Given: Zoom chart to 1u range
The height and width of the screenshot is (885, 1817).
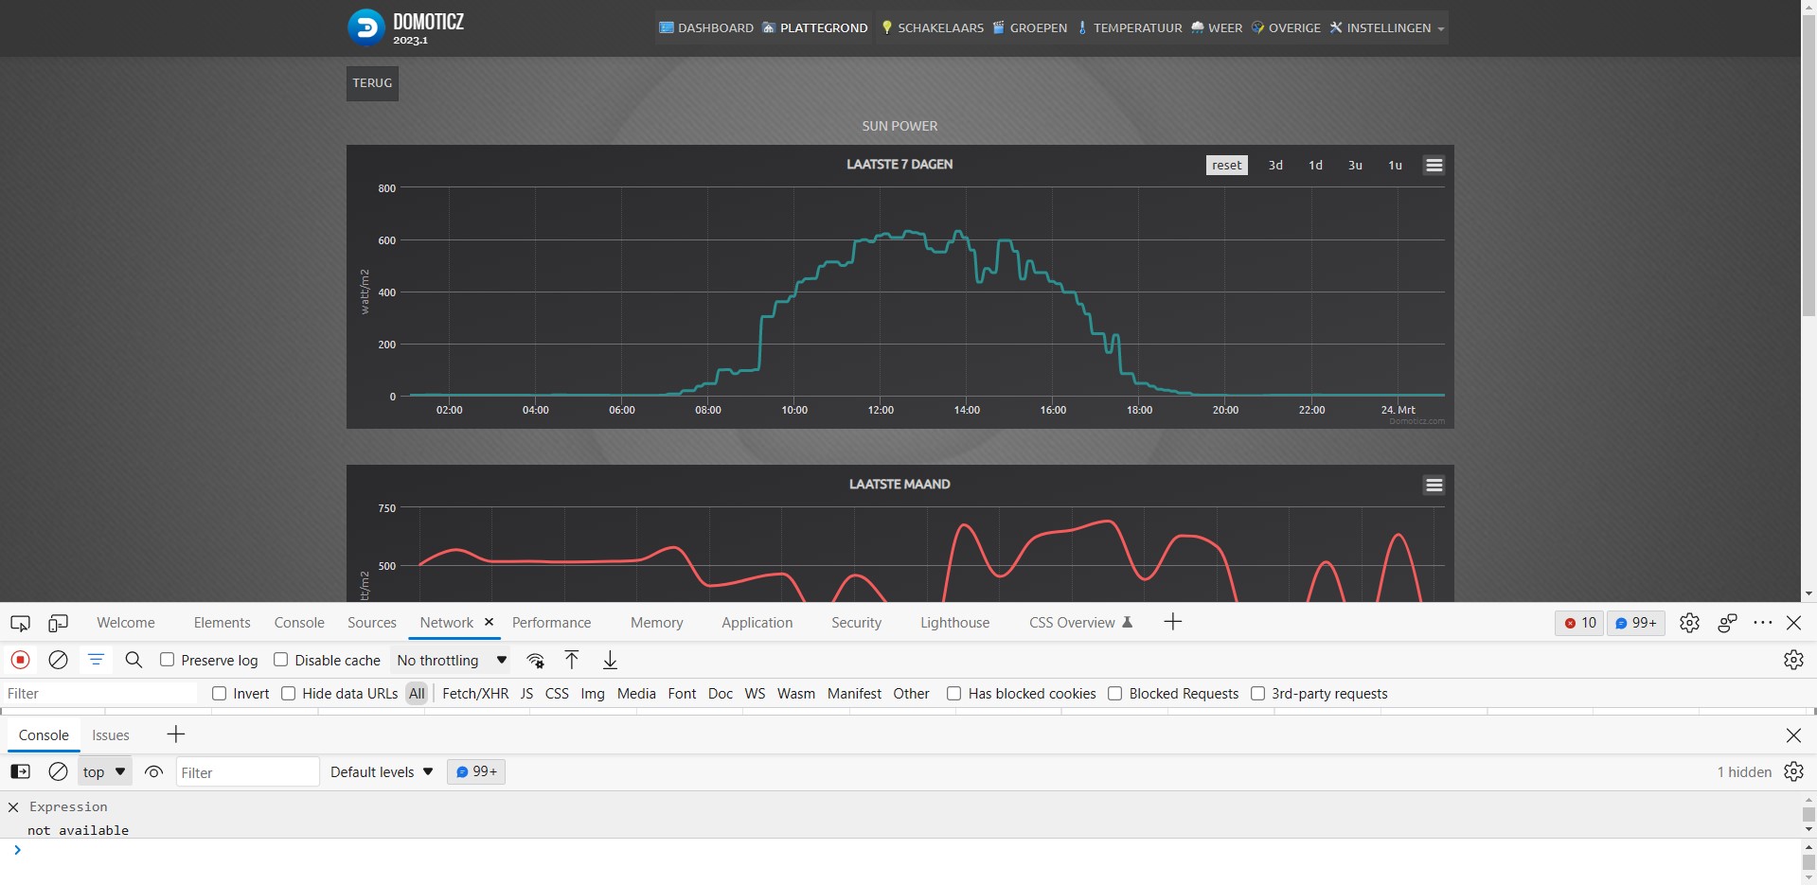Looking at the screenshot, I should [1395, 165].
